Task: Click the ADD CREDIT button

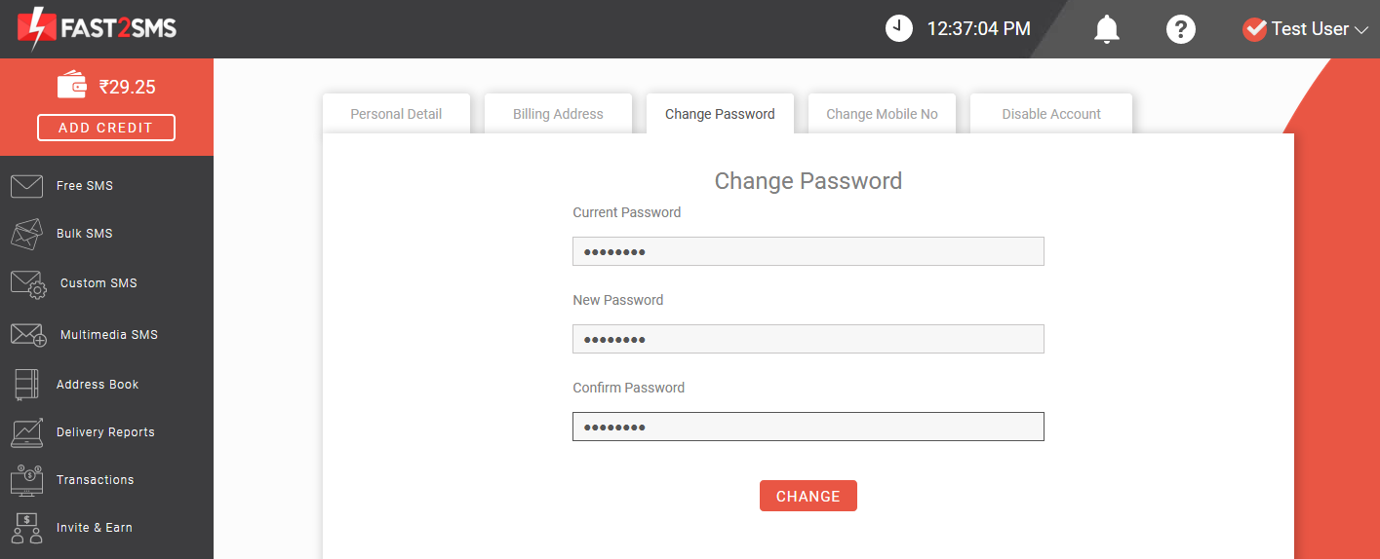Action: [x=106, y=128]
